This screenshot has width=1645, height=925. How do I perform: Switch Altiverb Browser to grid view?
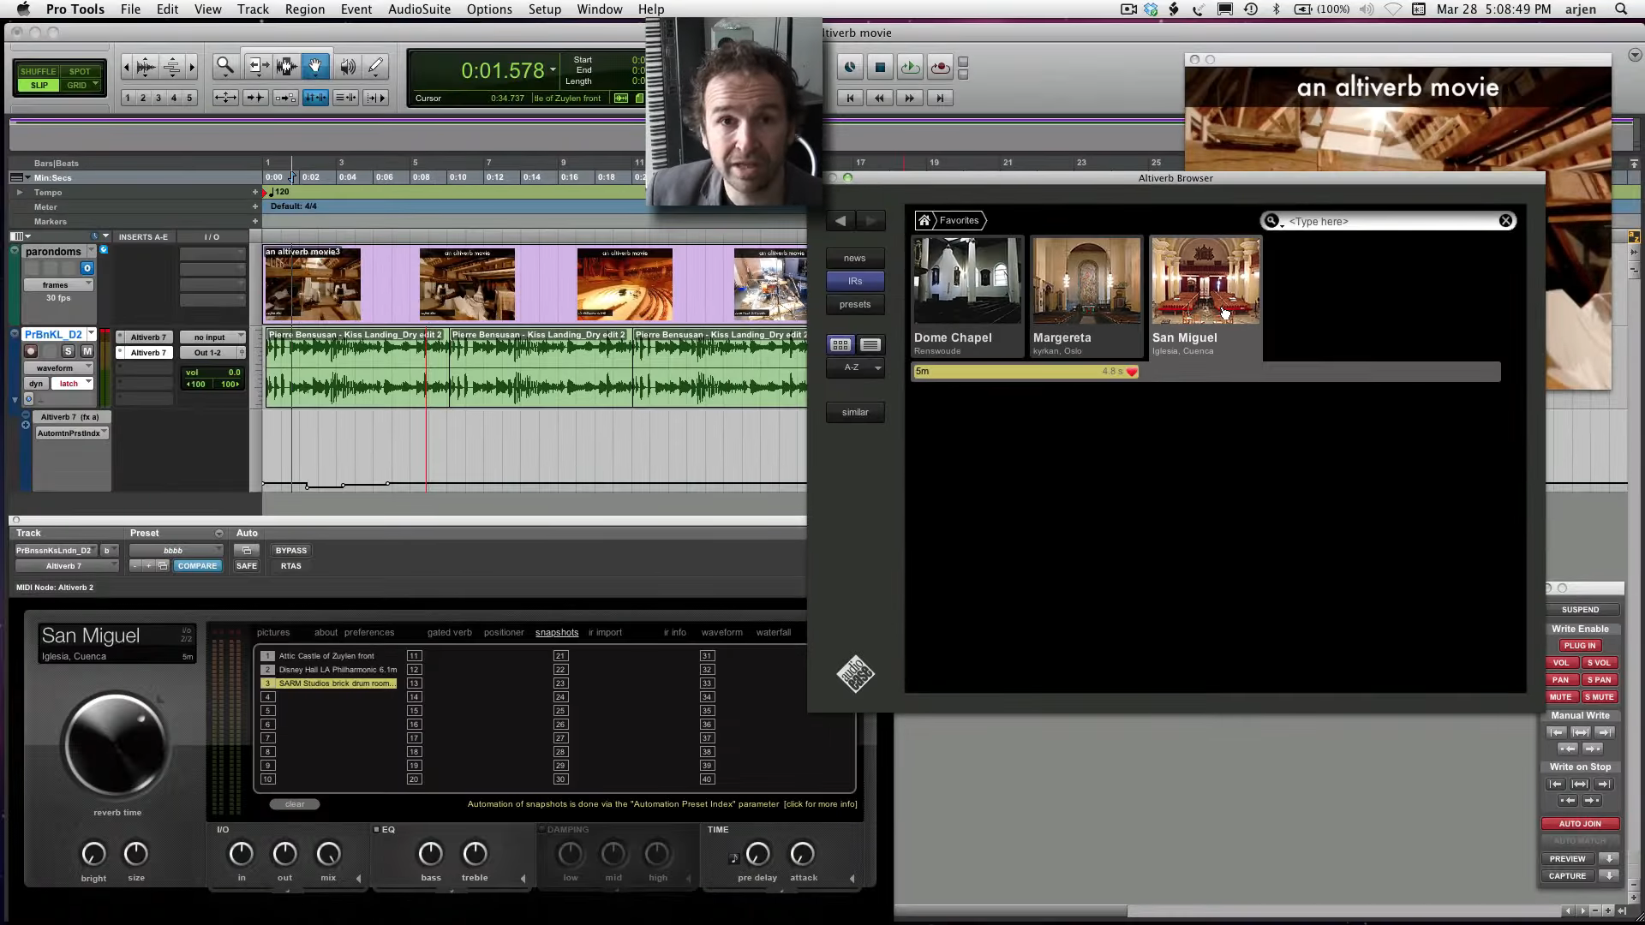pos(840,344)
